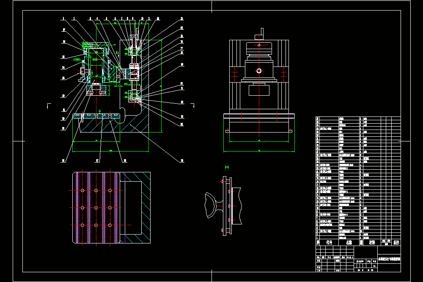
Task: Click the green width dimension under front view base
Action: [x=259, y=151]
